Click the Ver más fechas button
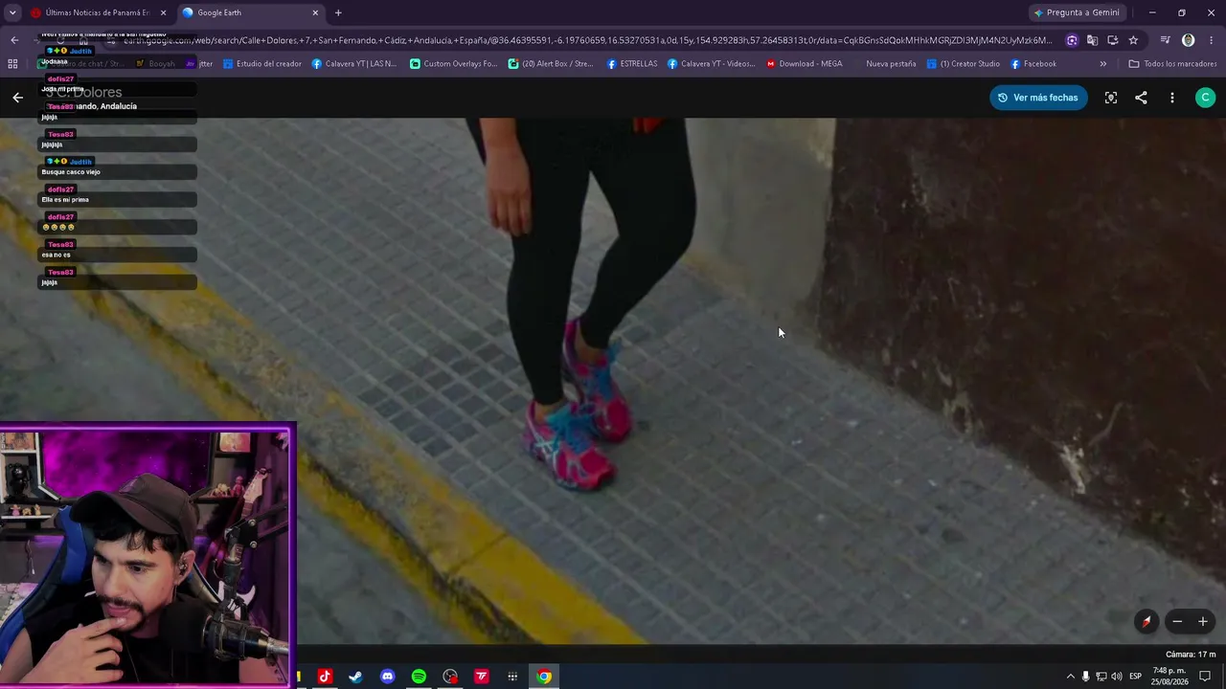The height and width of the screenshot is (689, 1226). (1038, 98)
